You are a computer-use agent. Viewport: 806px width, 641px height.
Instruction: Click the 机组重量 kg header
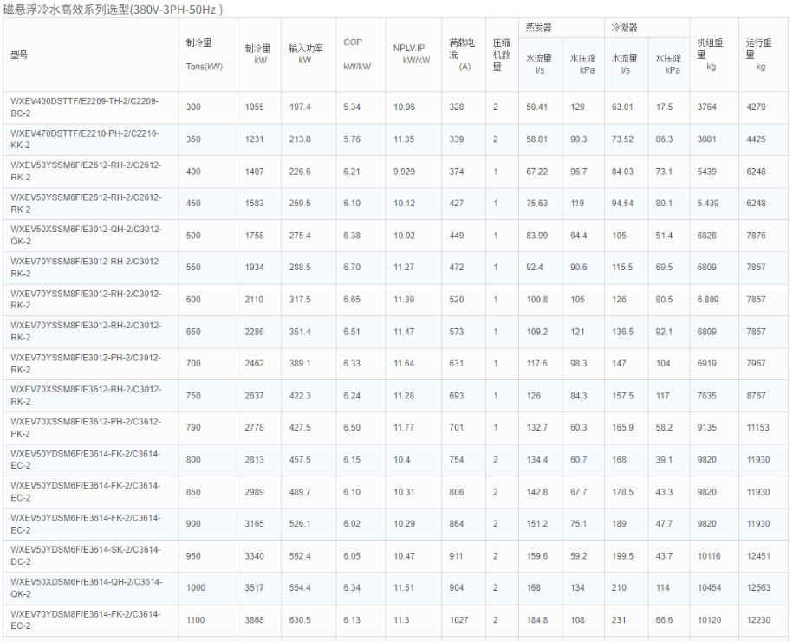712,54
